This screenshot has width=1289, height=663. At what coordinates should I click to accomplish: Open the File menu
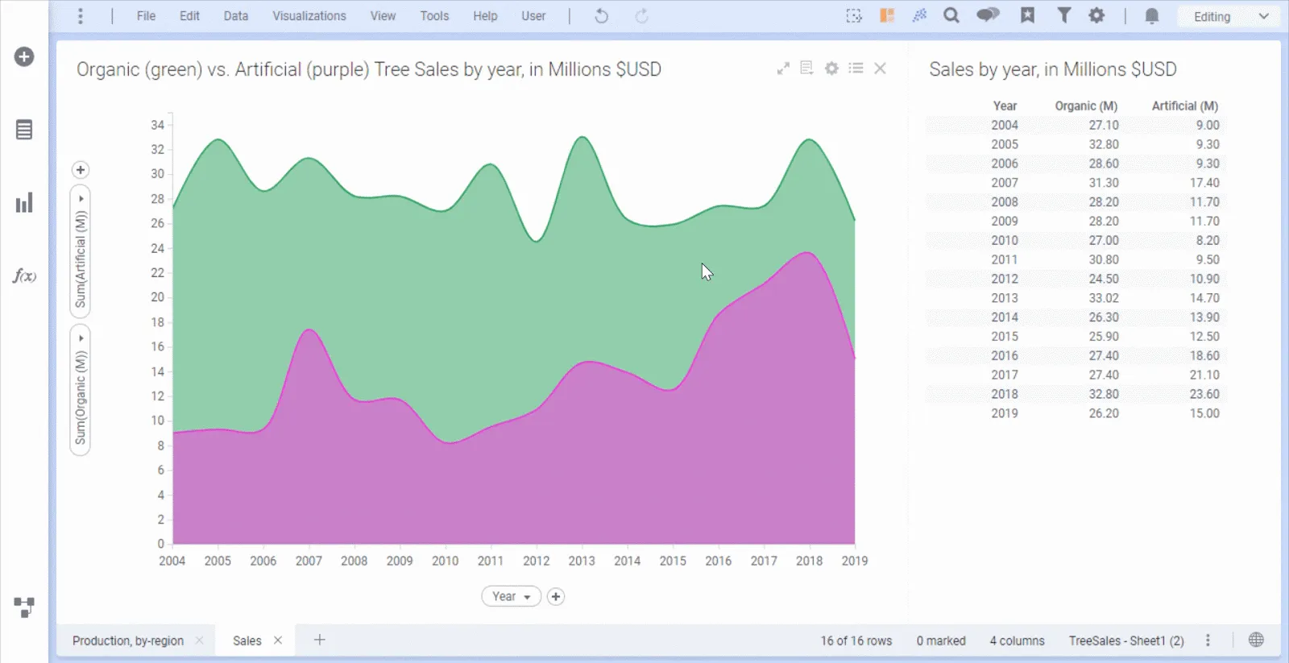point(146,16)
